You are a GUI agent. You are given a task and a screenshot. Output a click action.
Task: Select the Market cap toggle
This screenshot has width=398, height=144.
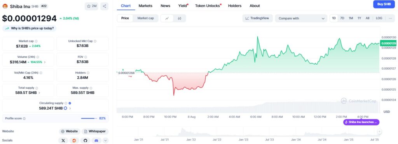pos(145,18)
